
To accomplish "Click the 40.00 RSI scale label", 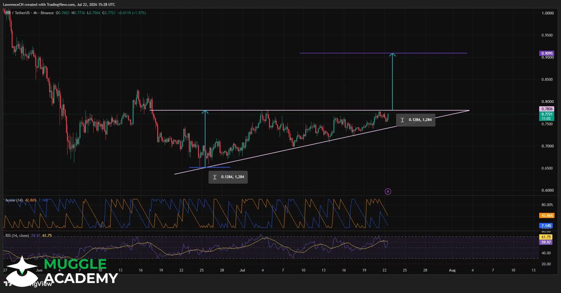I will (x=546, y=253).
